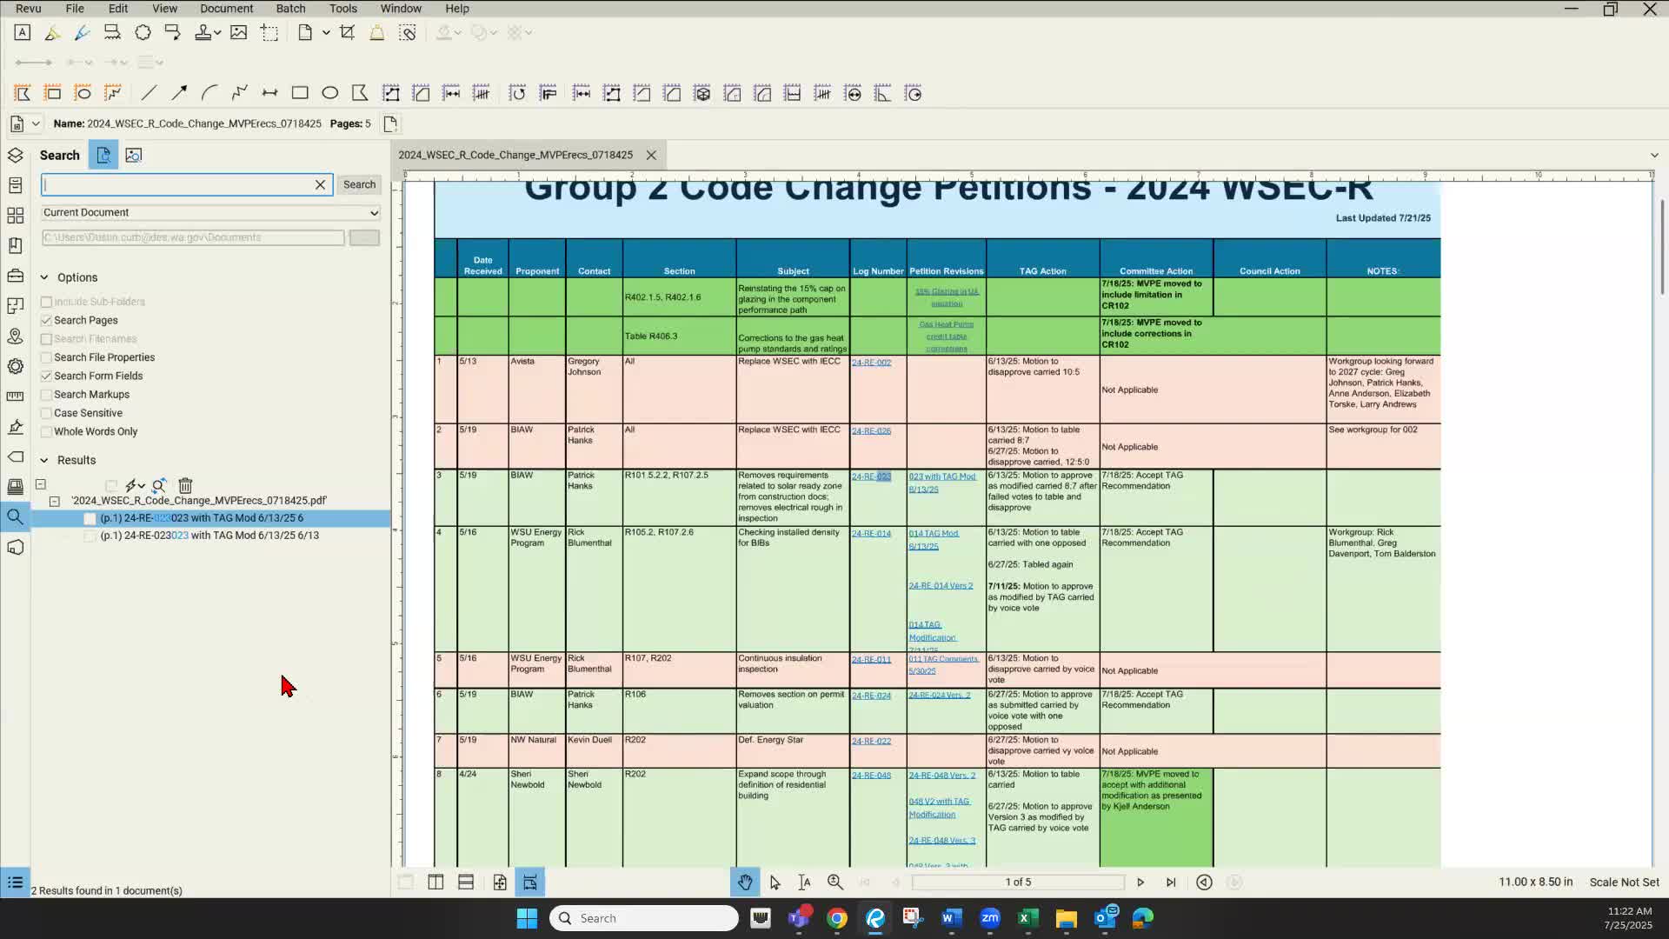The image size is (1669, 939).
Task: Switch to split vertical view
Action: (436, 882)
